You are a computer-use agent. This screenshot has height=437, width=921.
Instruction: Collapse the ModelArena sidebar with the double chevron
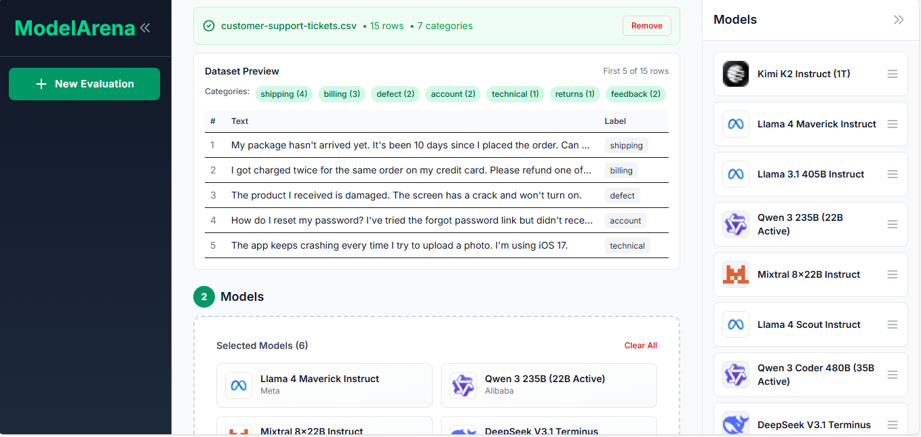coord(145,28)
